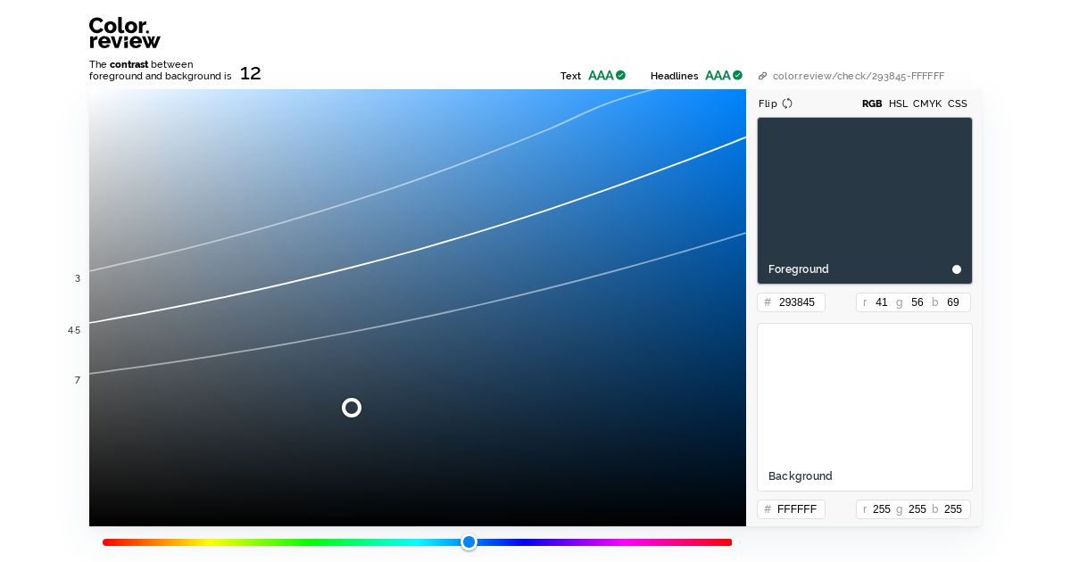
Task: Select the white Background color swatch
Action: 865,407
